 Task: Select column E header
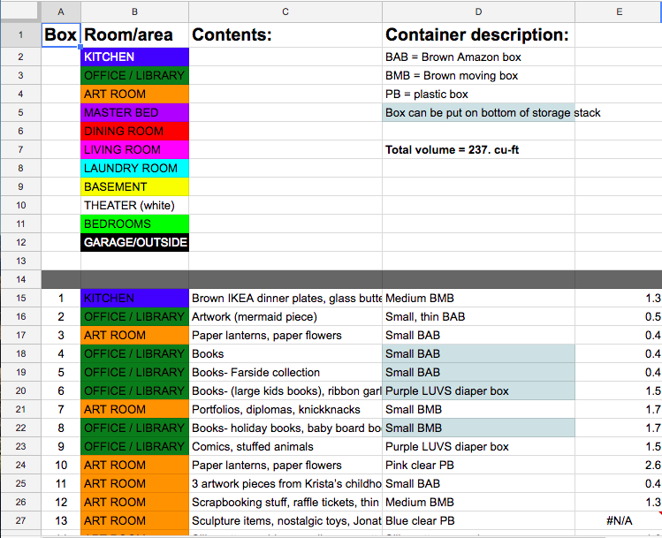tap(619, 11)
